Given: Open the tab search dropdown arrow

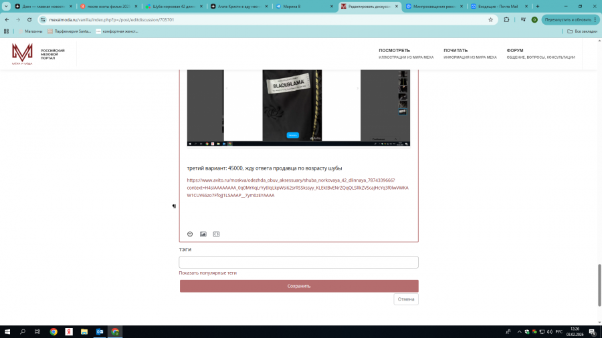Looking at the screenshot, I should (7, 6).
